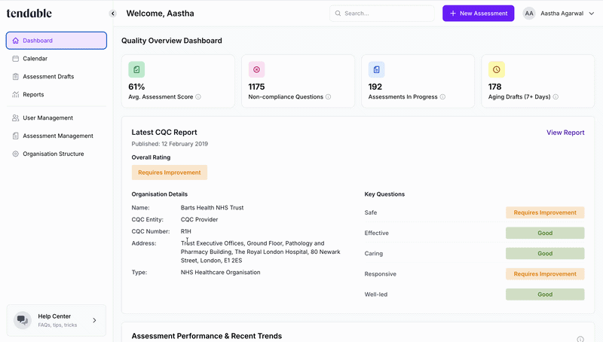Click the 1175 non-compliance count
The image size is (603, 342).
256,87
